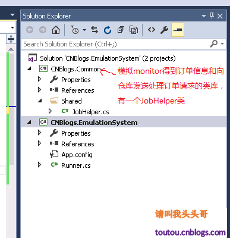Click References icon under CNBlogs.EmulationSystem

coord(54,143)
